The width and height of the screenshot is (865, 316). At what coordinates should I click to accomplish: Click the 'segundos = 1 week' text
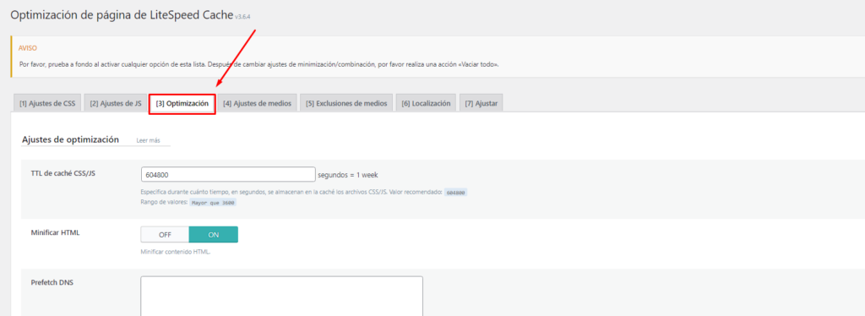click(348, 175)
